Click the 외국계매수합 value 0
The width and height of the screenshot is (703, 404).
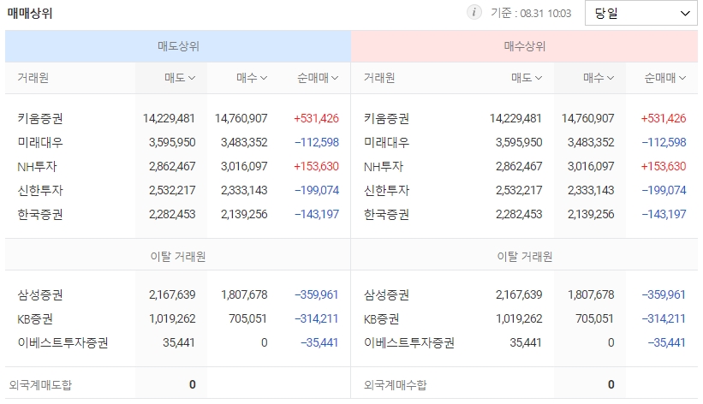click(611, 384)
